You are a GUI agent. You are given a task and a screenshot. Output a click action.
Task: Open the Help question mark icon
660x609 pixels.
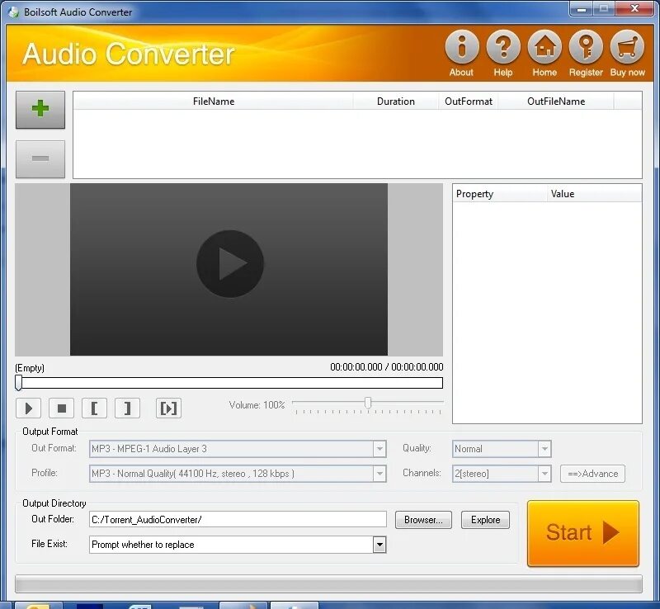click(503, 46)
